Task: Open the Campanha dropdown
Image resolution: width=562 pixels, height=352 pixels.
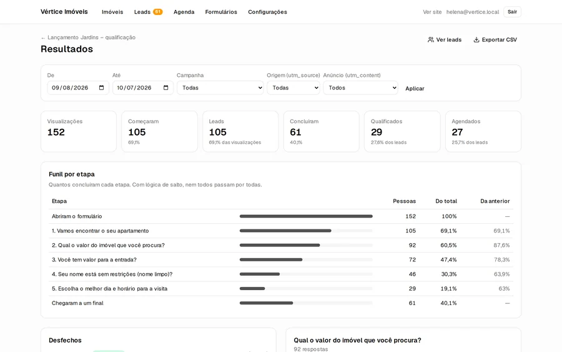Action: pos(220,88)
